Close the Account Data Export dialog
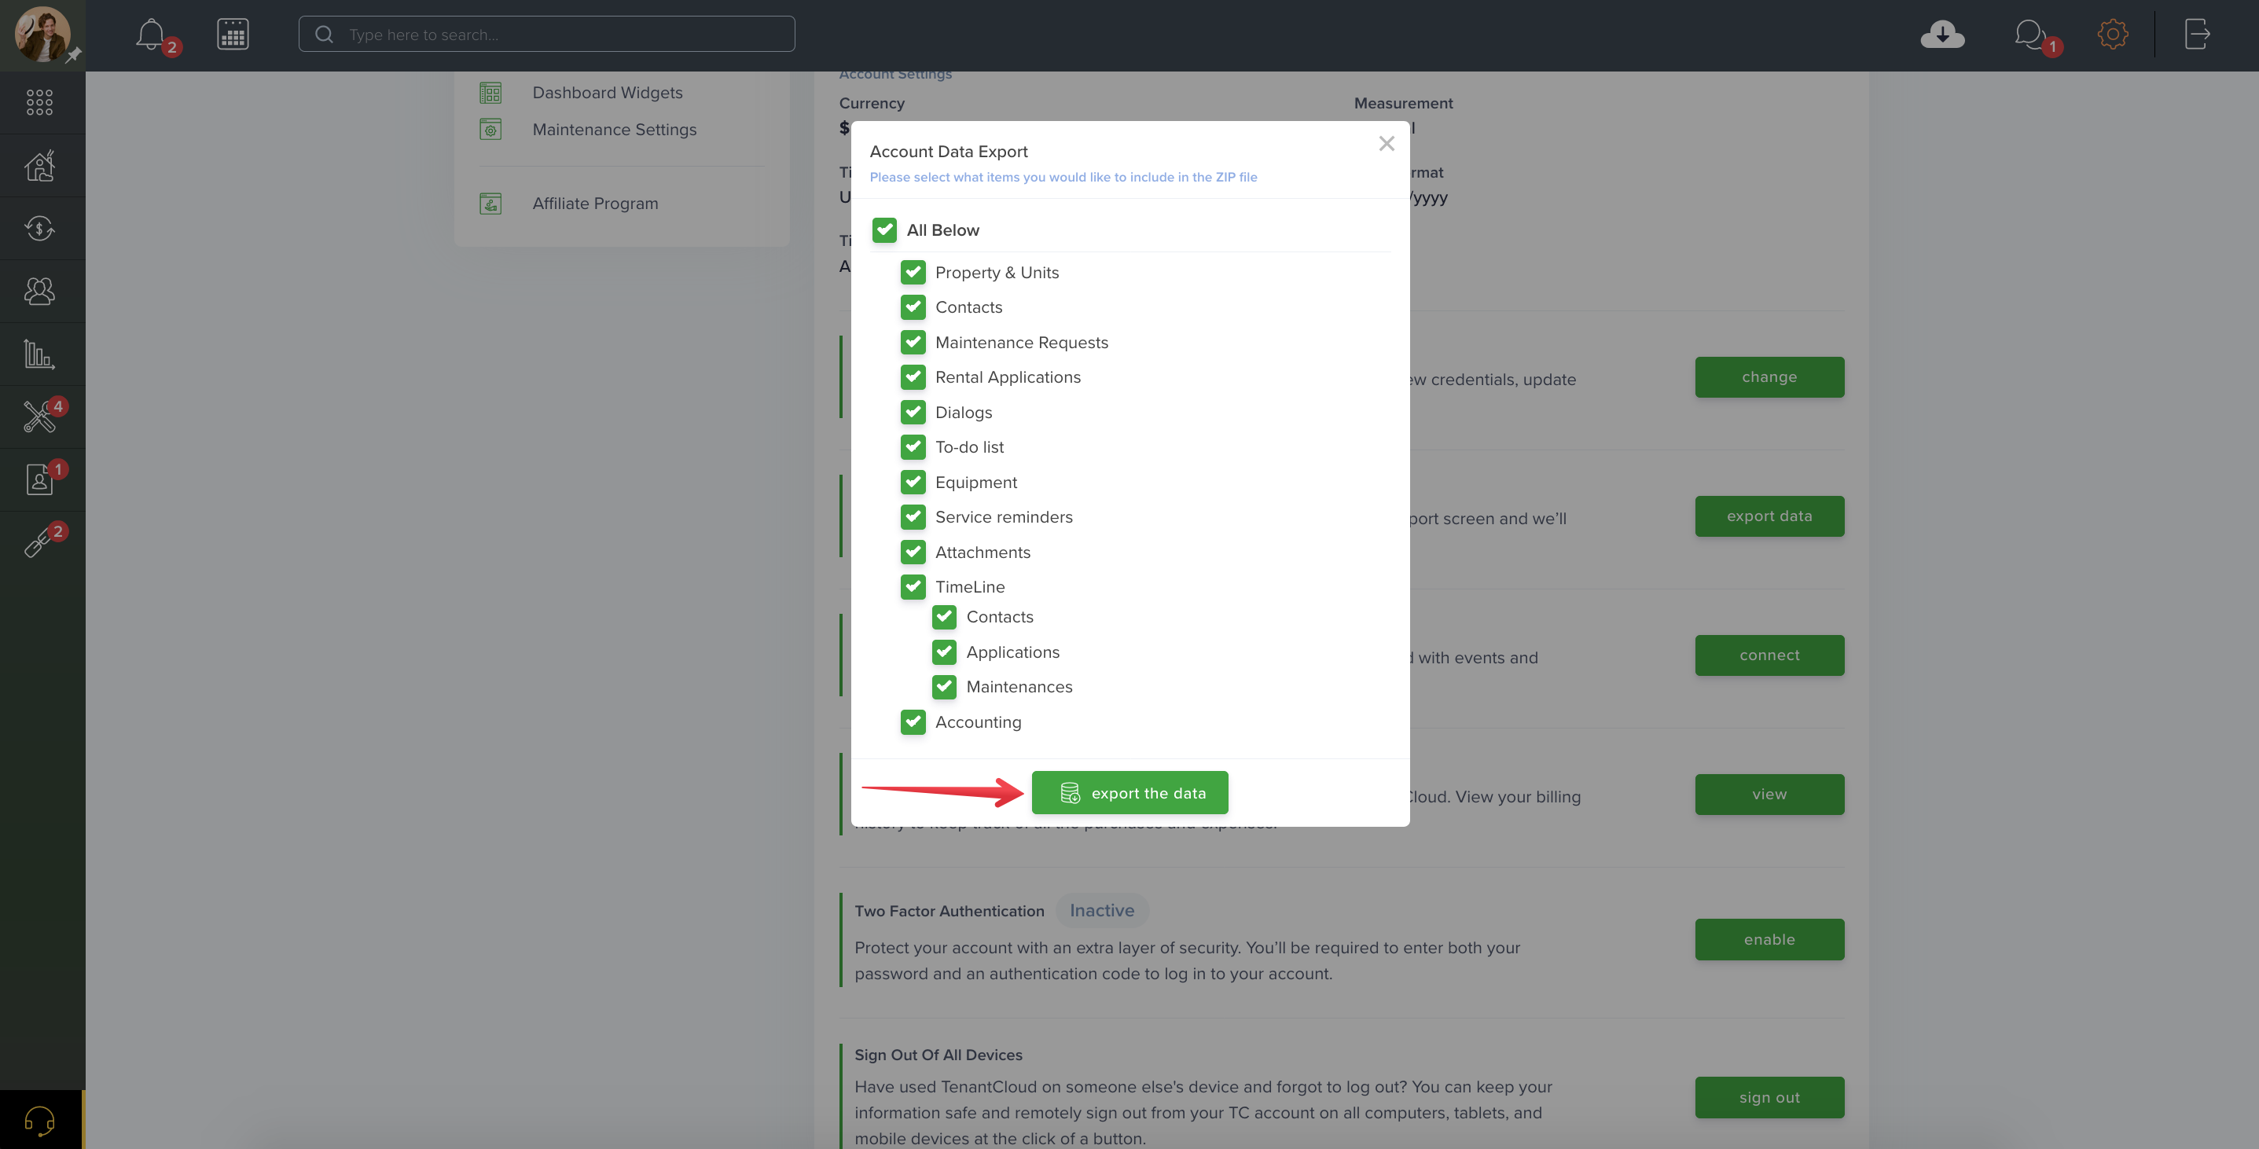This screenshot has height=1149, width=2259. (1387, 143)
